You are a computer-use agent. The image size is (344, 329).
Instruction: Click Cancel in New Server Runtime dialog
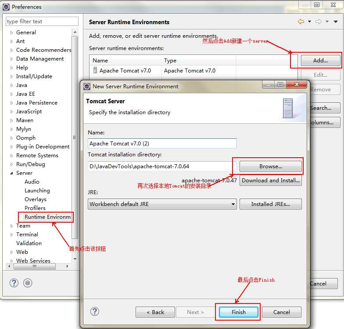[282, 312]
